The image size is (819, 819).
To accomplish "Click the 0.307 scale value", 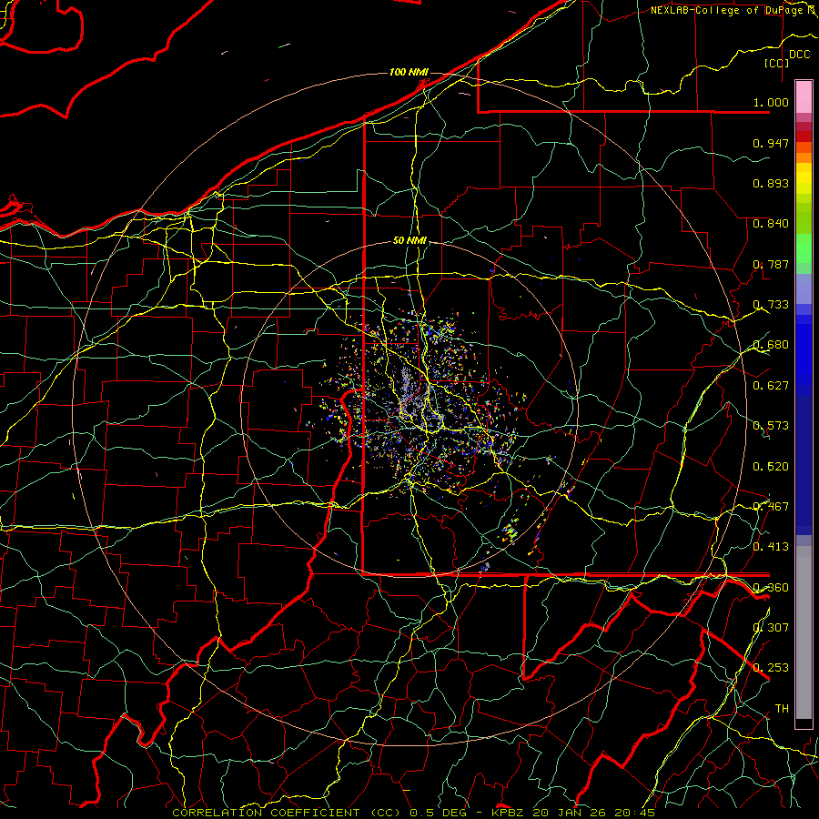I will pyautogui.click(x=771, y=628).
